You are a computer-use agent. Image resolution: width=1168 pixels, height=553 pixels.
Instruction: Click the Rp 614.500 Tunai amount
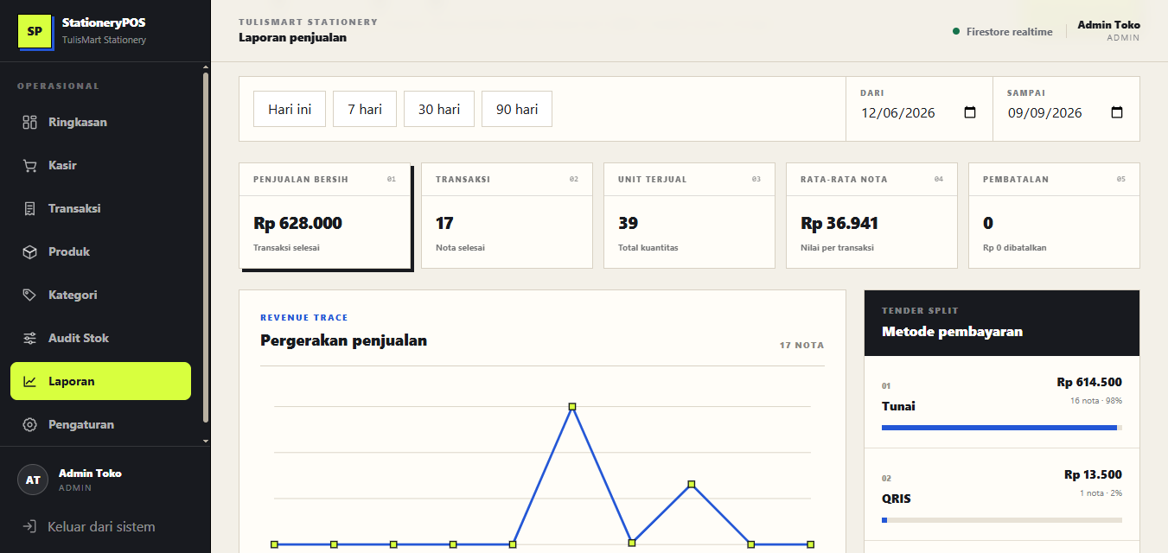pos(1089,382)
